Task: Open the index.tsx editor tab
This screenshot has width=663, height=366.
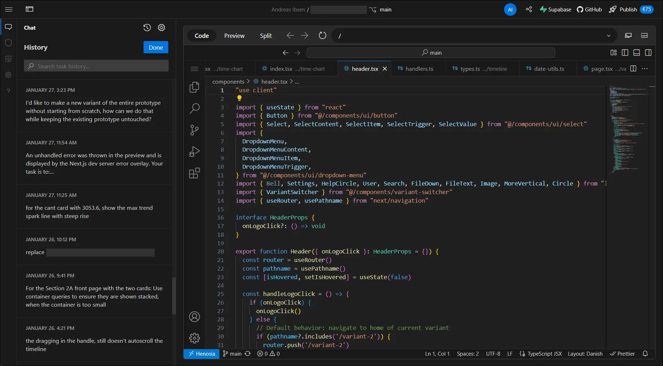Action: [296, 69]
